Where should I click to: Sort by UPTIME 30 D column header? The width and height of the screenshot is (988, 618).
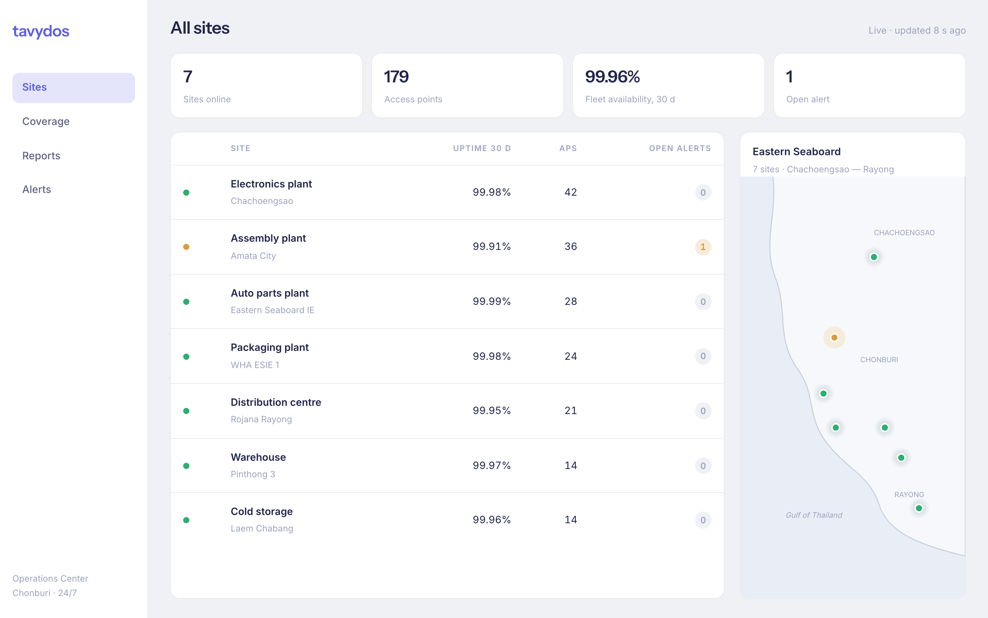(x=482, y=148)
